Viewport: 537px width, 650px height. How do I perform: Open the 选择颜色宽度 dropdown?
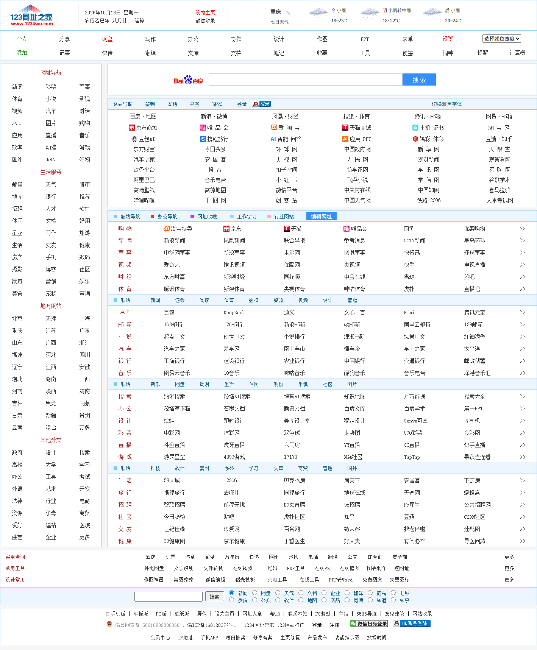click(x=501, y=39)
